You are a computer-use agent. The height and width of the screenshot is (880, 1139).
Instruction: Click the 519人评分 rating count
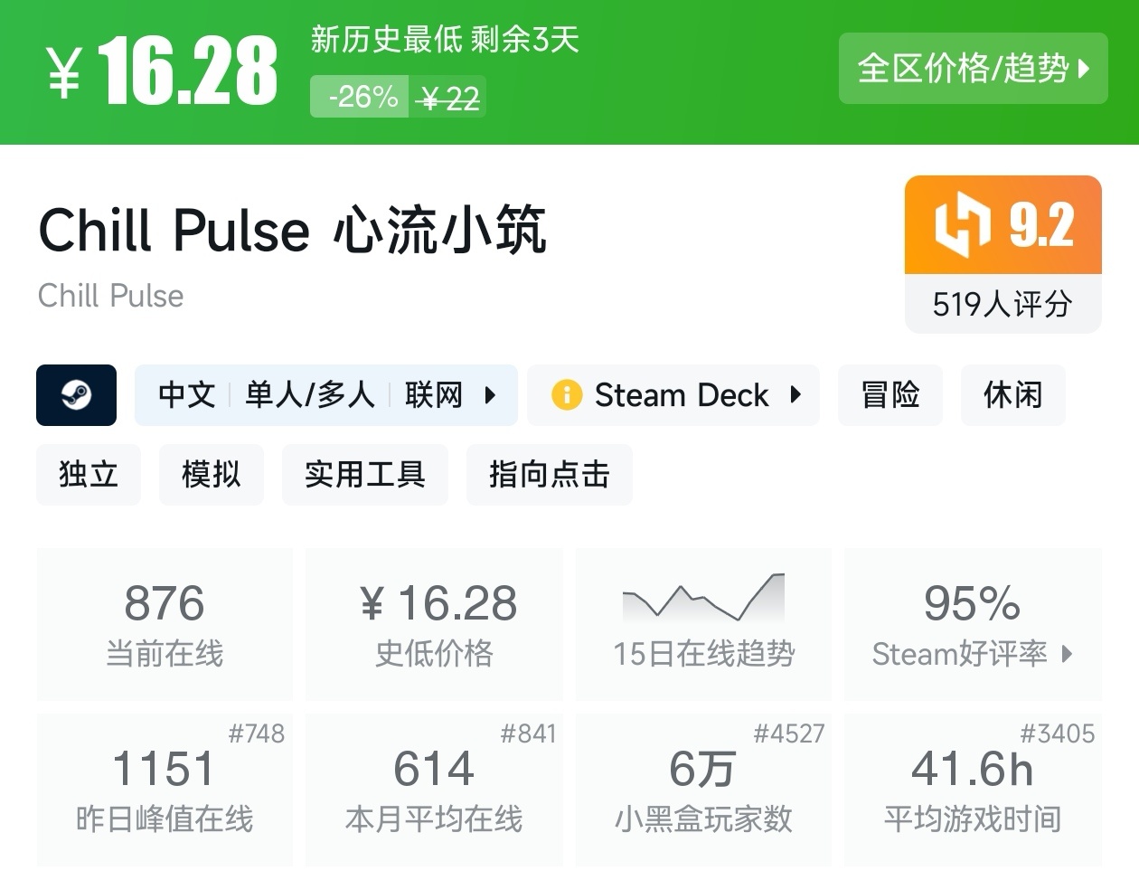point(1003,305)
